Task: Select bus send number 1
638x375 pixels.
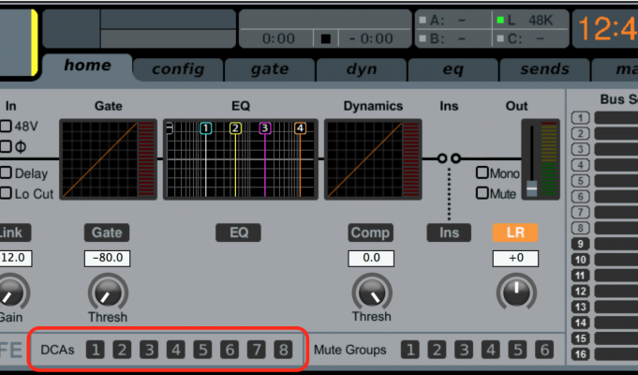Action: (x=581, y=118)
